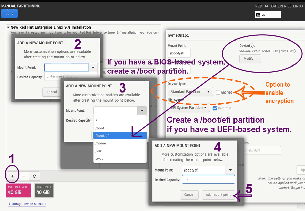Viewport: 305px width, 211px height.
Task: Open Mount Point dropdown arrow in dialog 4
Action: pyautogui.click(x=230, y=170)
